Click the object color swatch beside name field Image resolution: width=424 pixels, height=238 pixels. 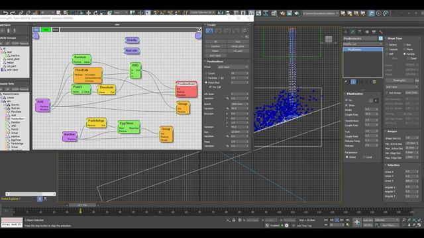click(380, 38)
